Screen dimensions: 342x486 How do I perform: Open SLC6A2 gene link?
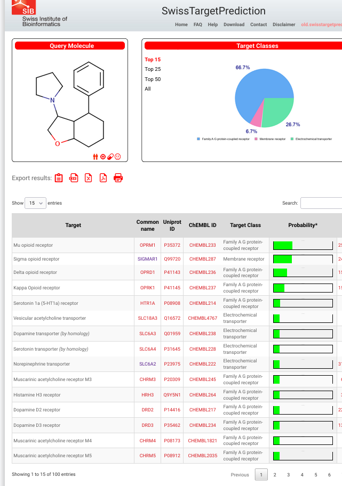[147, 364]
